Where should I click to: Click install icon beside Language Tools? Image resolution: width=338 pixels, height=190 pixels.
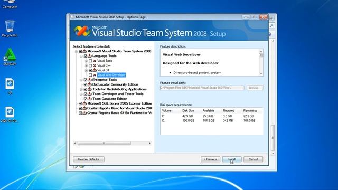pyautogui.click(x=90, y=56)
